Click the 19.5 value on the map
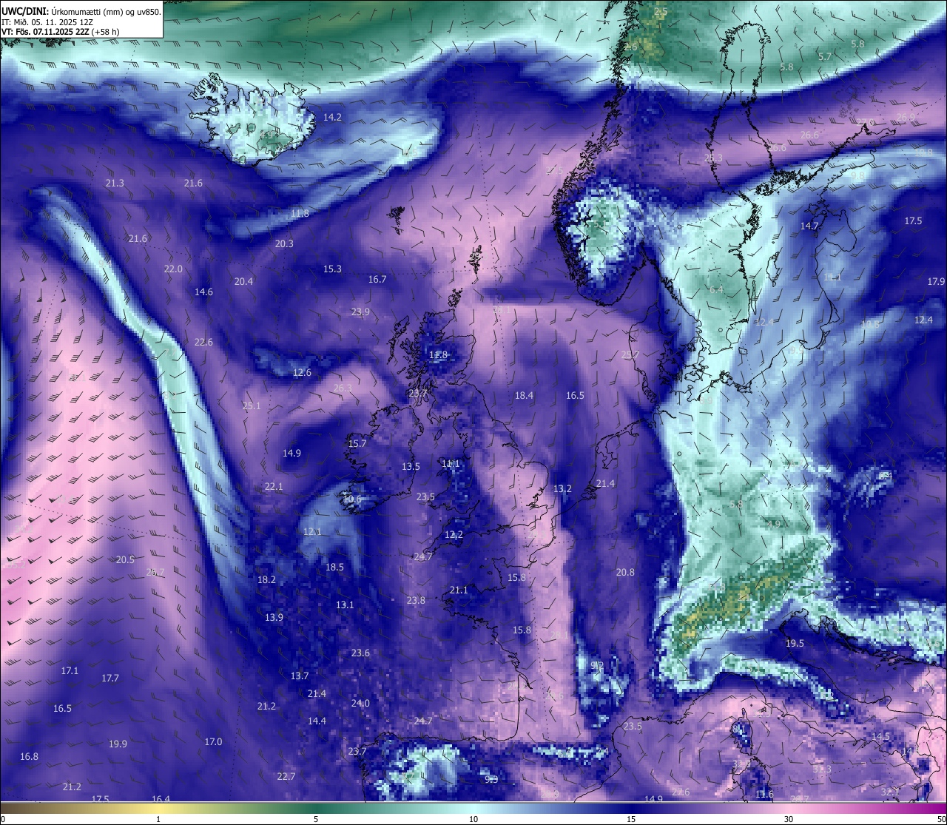 tap(794, 643)
